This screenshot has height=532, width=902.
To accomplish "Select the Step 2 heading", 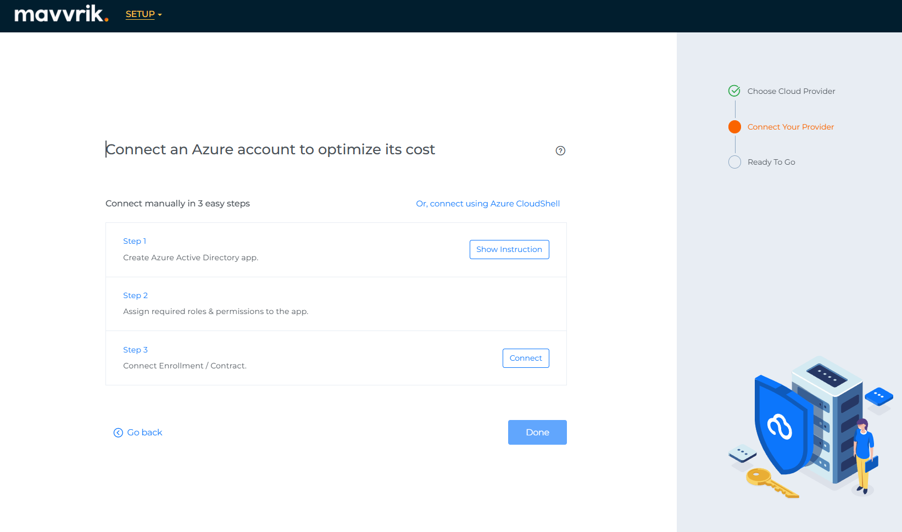I will click(x=135, y=295).
